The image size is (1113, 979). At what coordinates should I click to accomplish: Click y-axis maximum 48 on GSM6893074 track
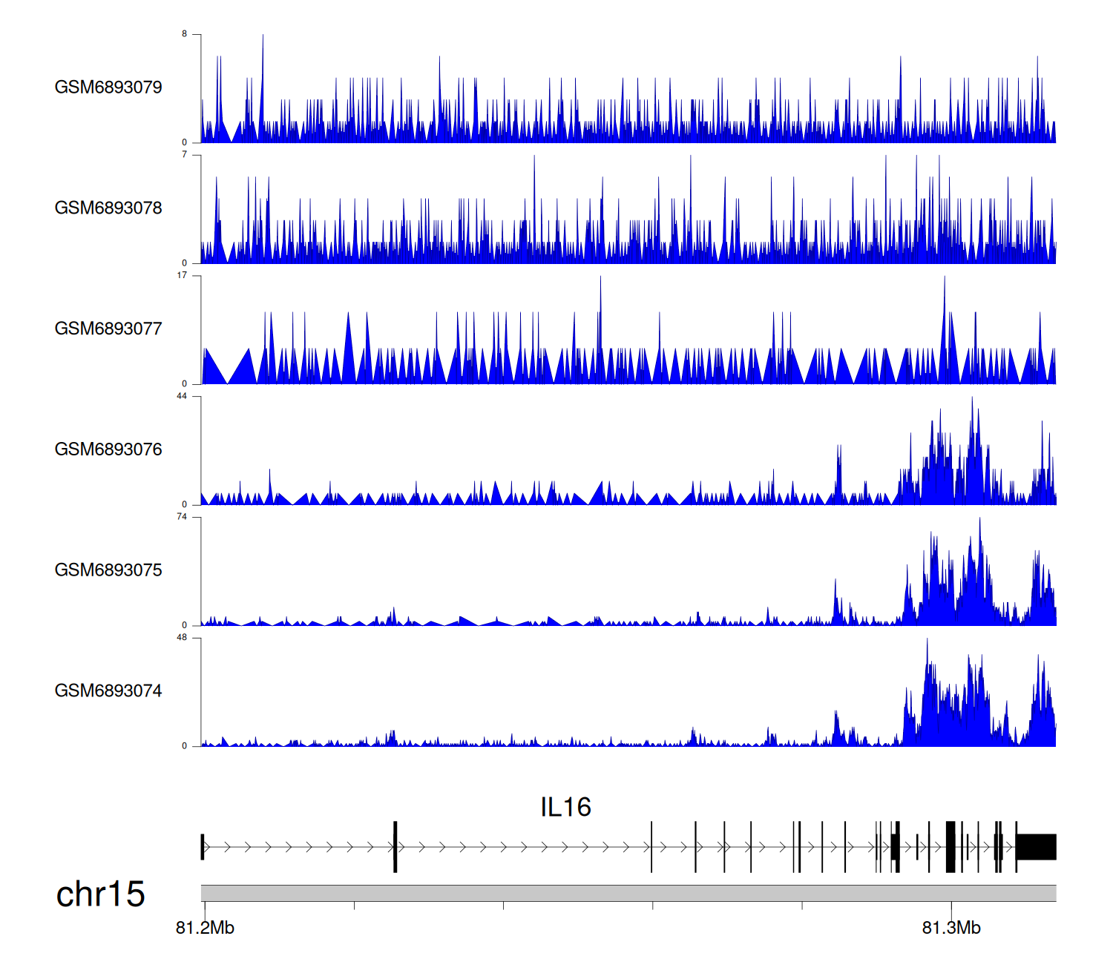click(182, 638)
